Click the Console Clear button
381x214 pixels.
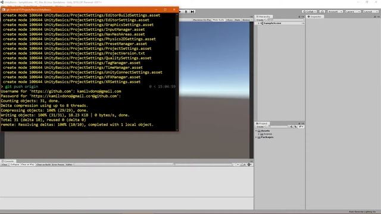(5, 165)
